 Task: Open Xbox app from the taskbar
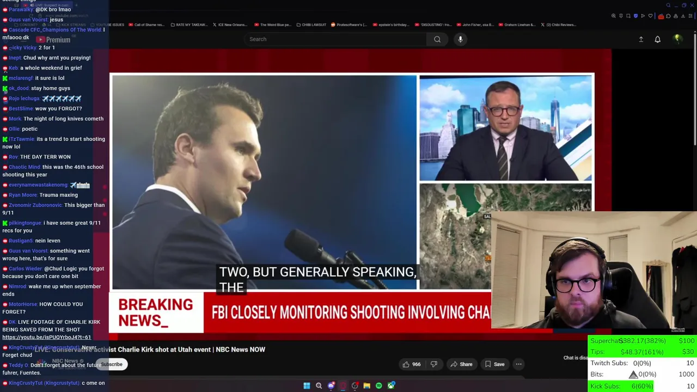pos(391,385)
